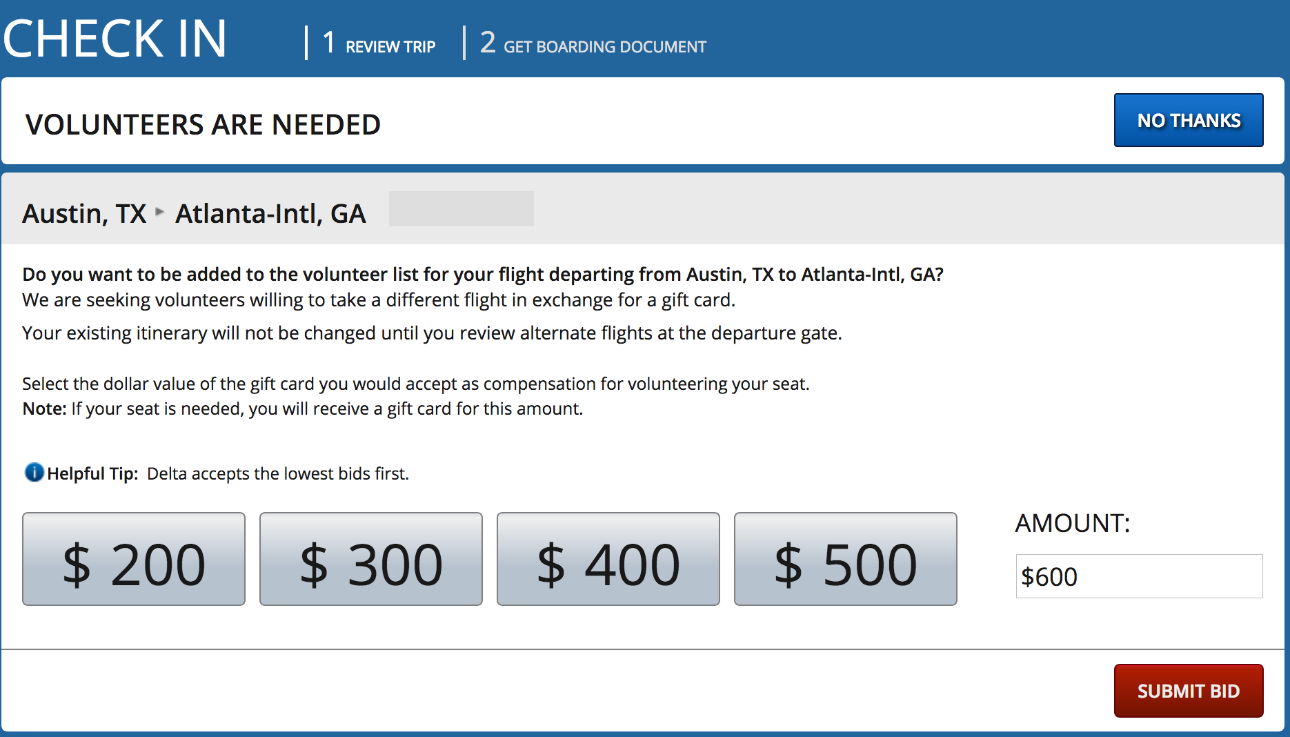Choose the $ 300 gift card bid
Screen dimensions: 1290x737
pos(371,559)
